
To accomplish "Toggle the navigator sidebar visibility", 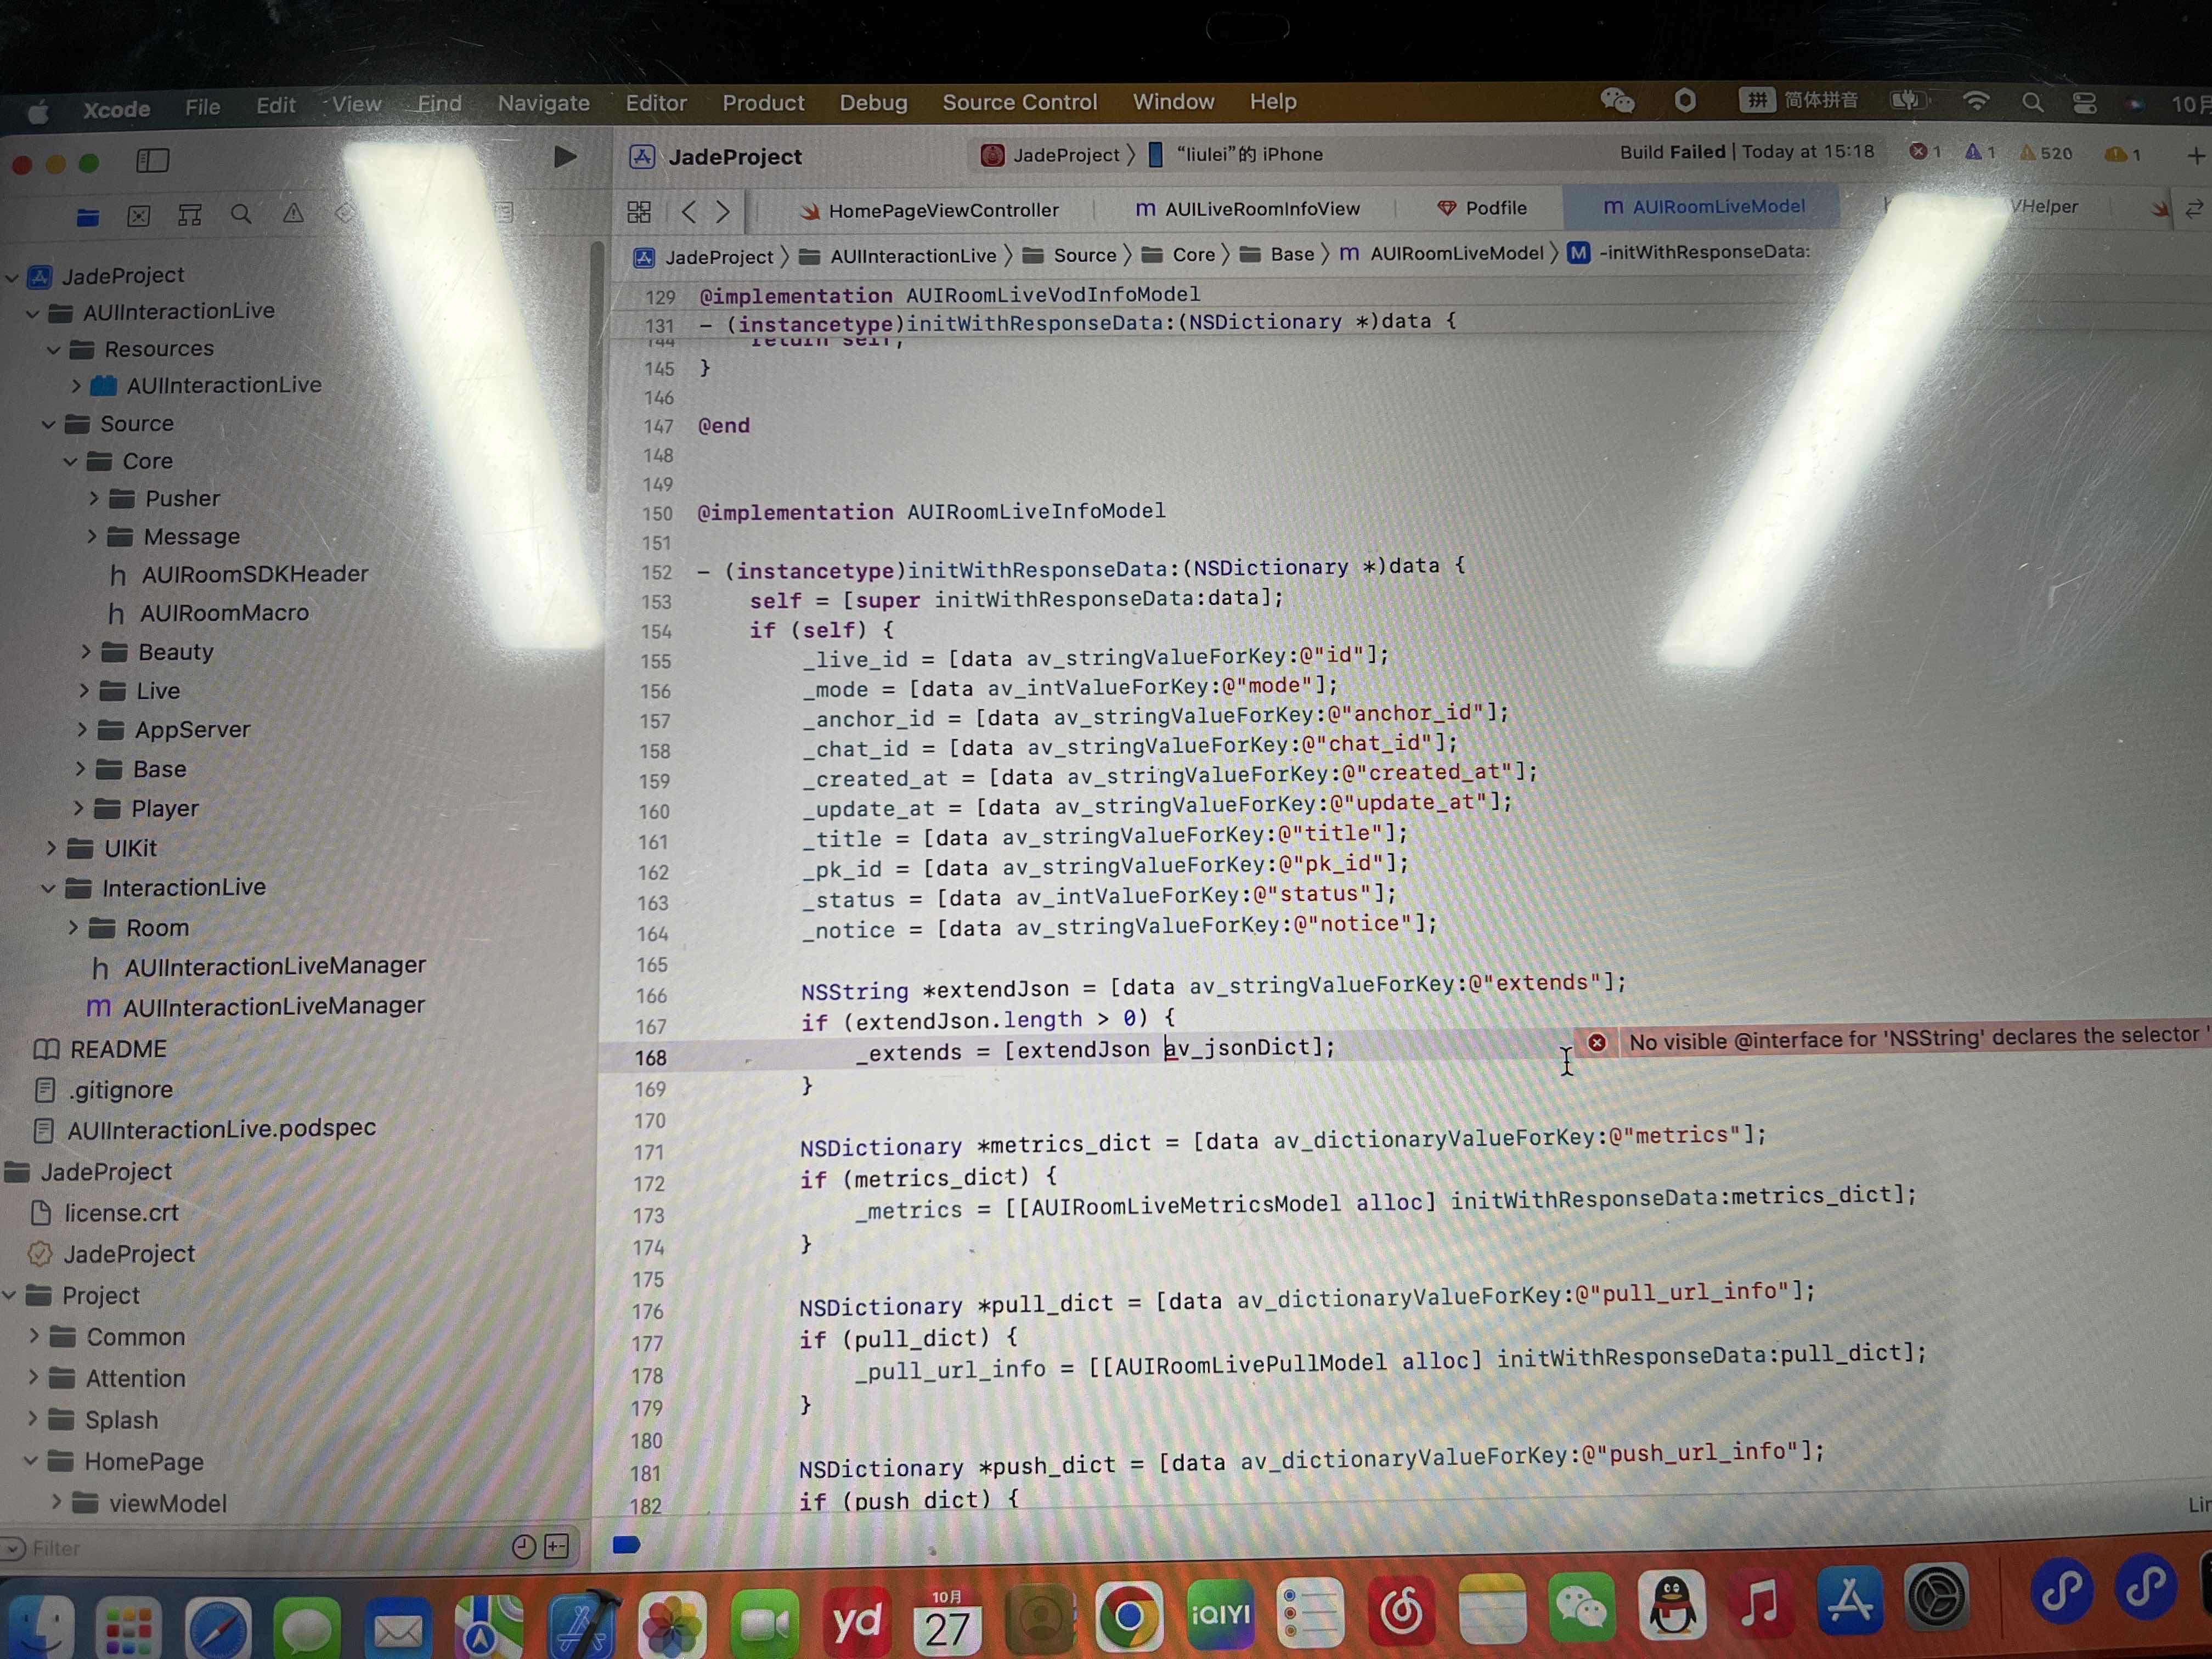I will click(x=152, y=160).
